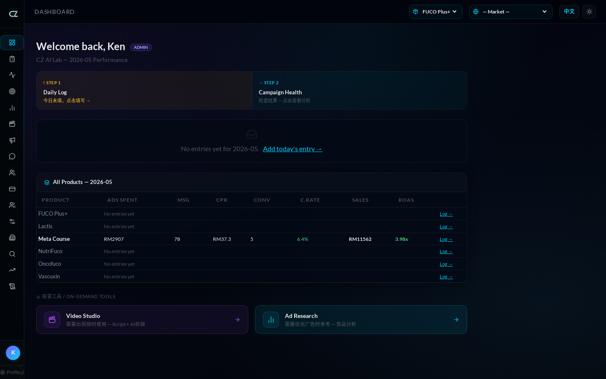Click the Lactis product name
The width and height of the screenshot is (606, 379).
(45, 226)
